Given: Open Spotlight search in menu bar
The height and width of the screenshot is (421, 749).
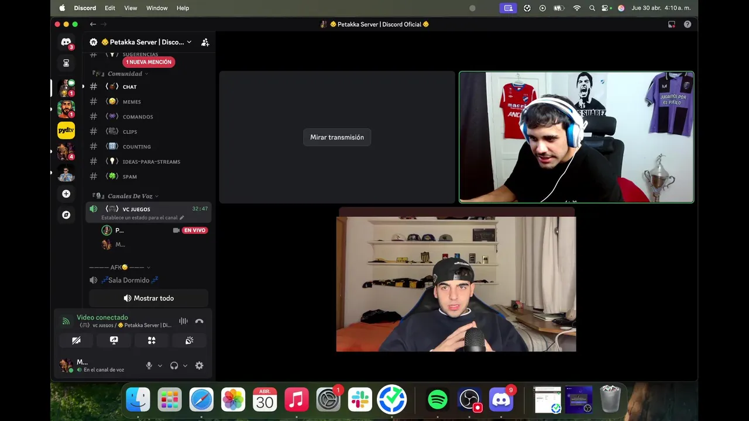Looking at the screenshot, I should coord(592,8).
